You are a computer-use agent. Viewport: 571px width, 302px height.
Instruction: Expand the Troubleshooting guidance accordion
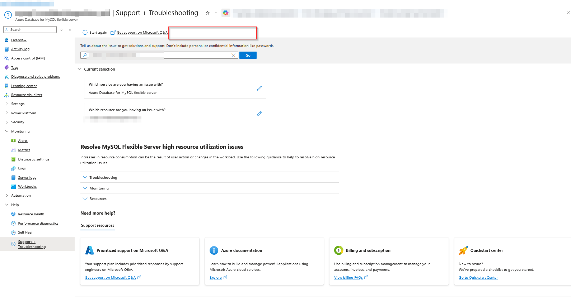[x=210, y=177]
